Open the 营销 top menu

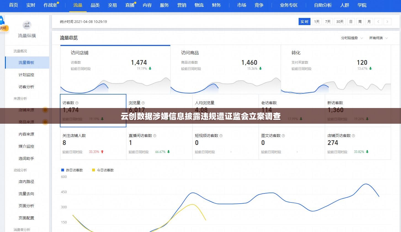182,5
